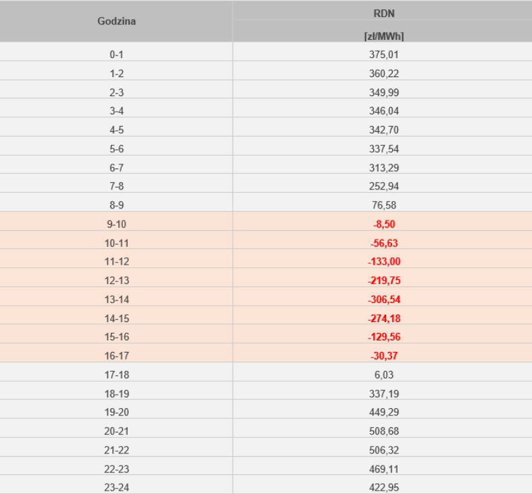The height and width of the screenshot is (494, 532).
Task: Click the Godzina column header
Action: (x=116, y=21)
